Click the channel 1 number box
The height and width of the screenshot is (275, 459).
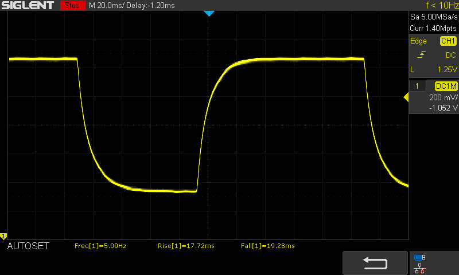click(x=417, y=86)
